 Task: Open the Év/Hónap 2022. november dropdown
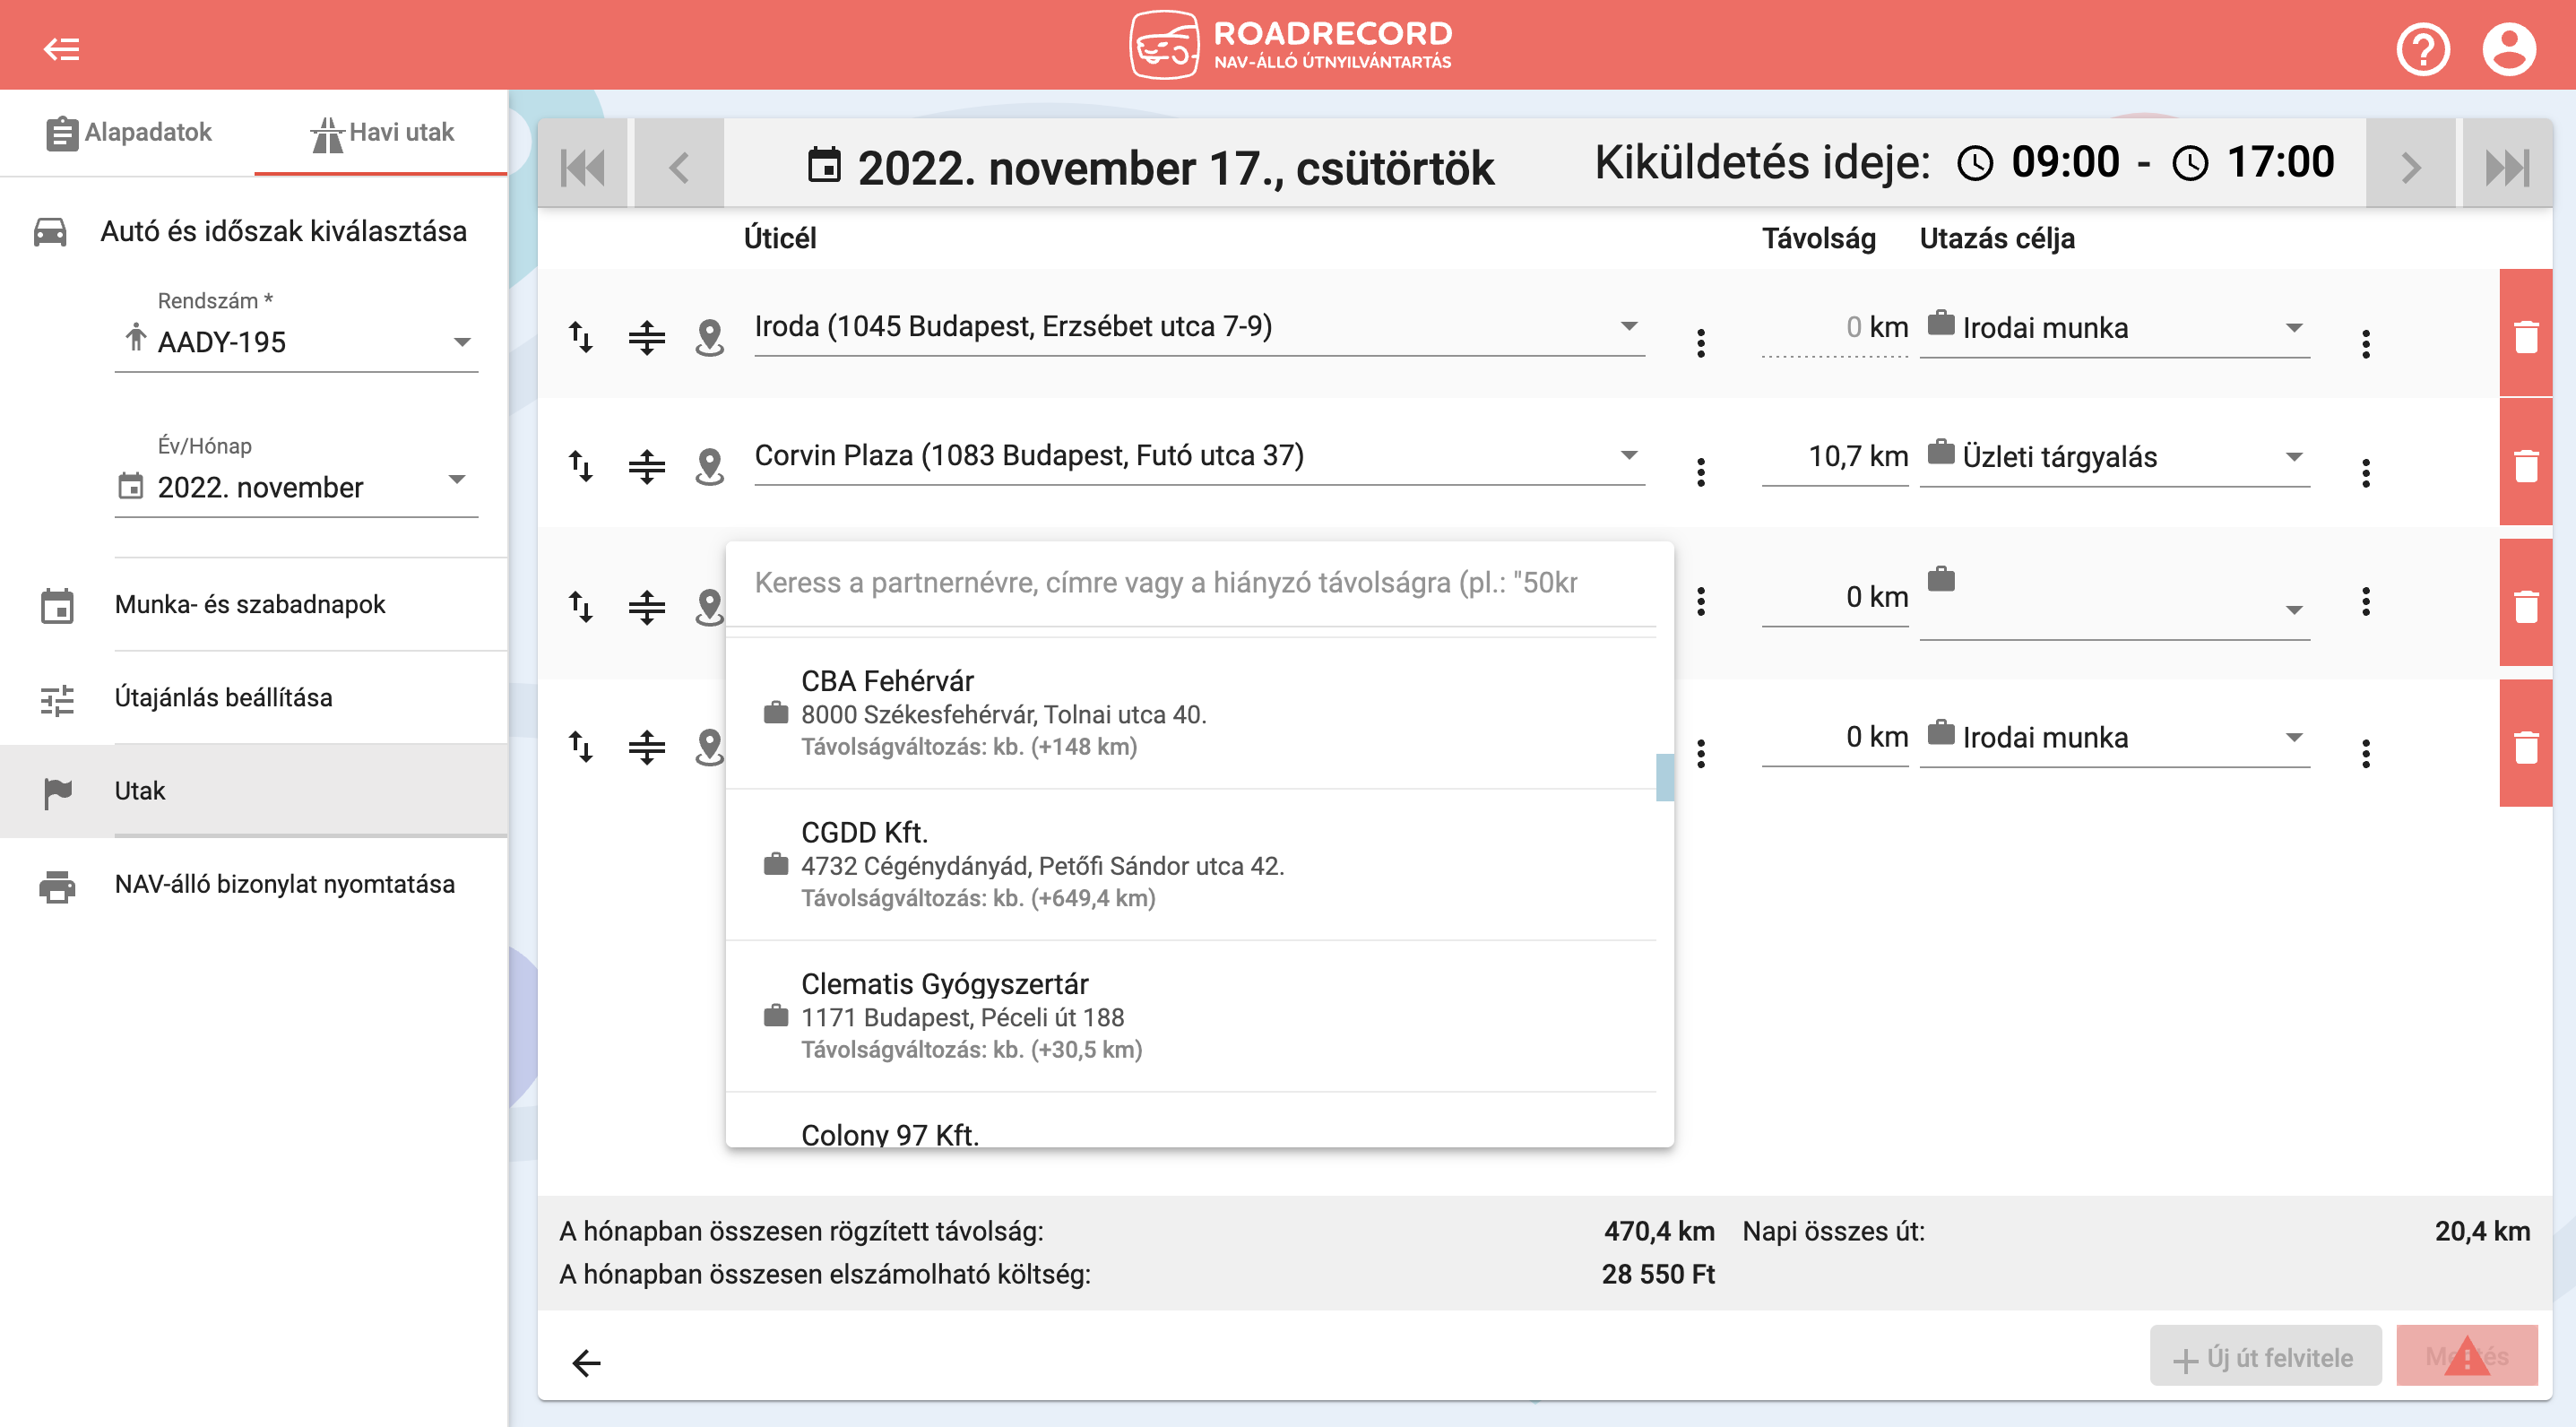[296, 487]
